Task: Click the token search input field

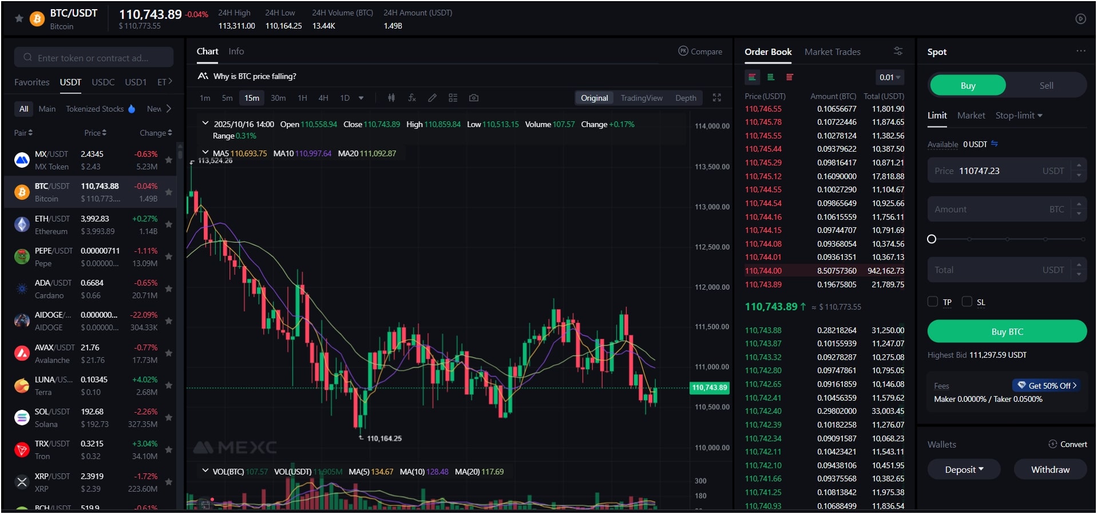Action: (x=94, y=57)
